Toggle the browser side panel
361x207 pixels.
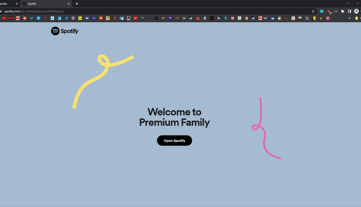click(350, 11)
